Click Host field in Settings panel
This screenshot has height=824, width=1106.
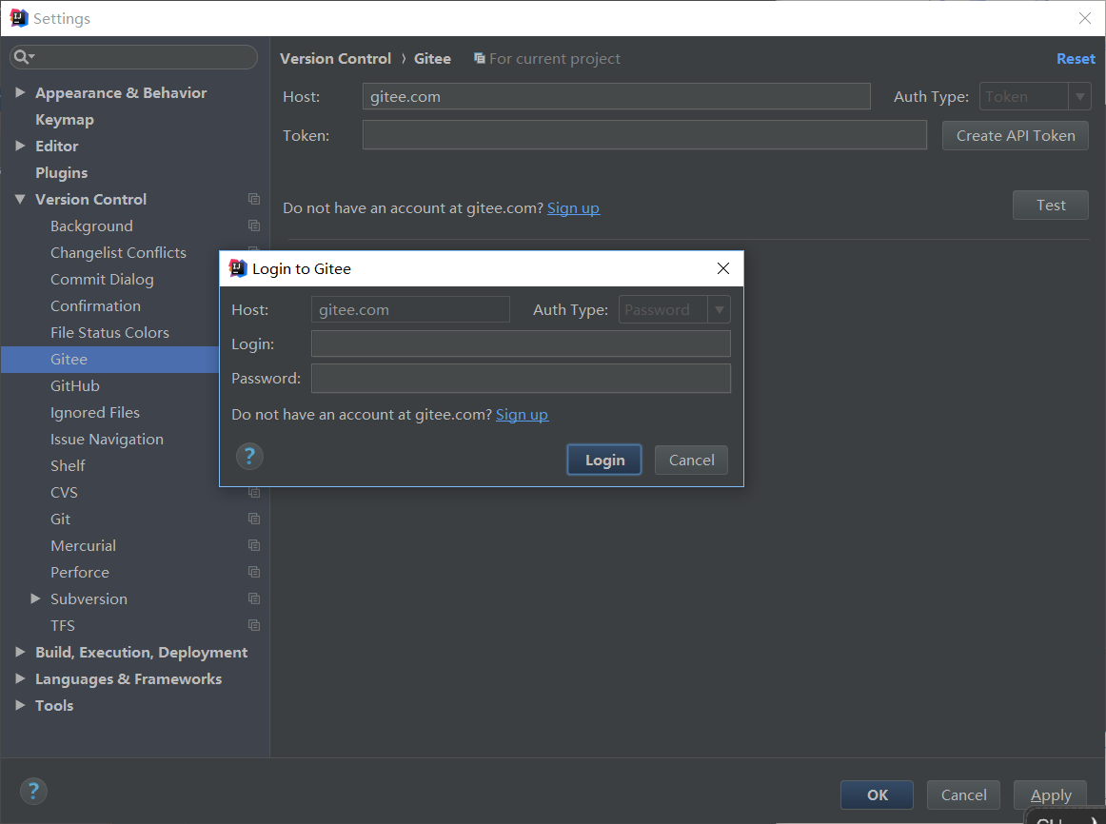point(617,96)
